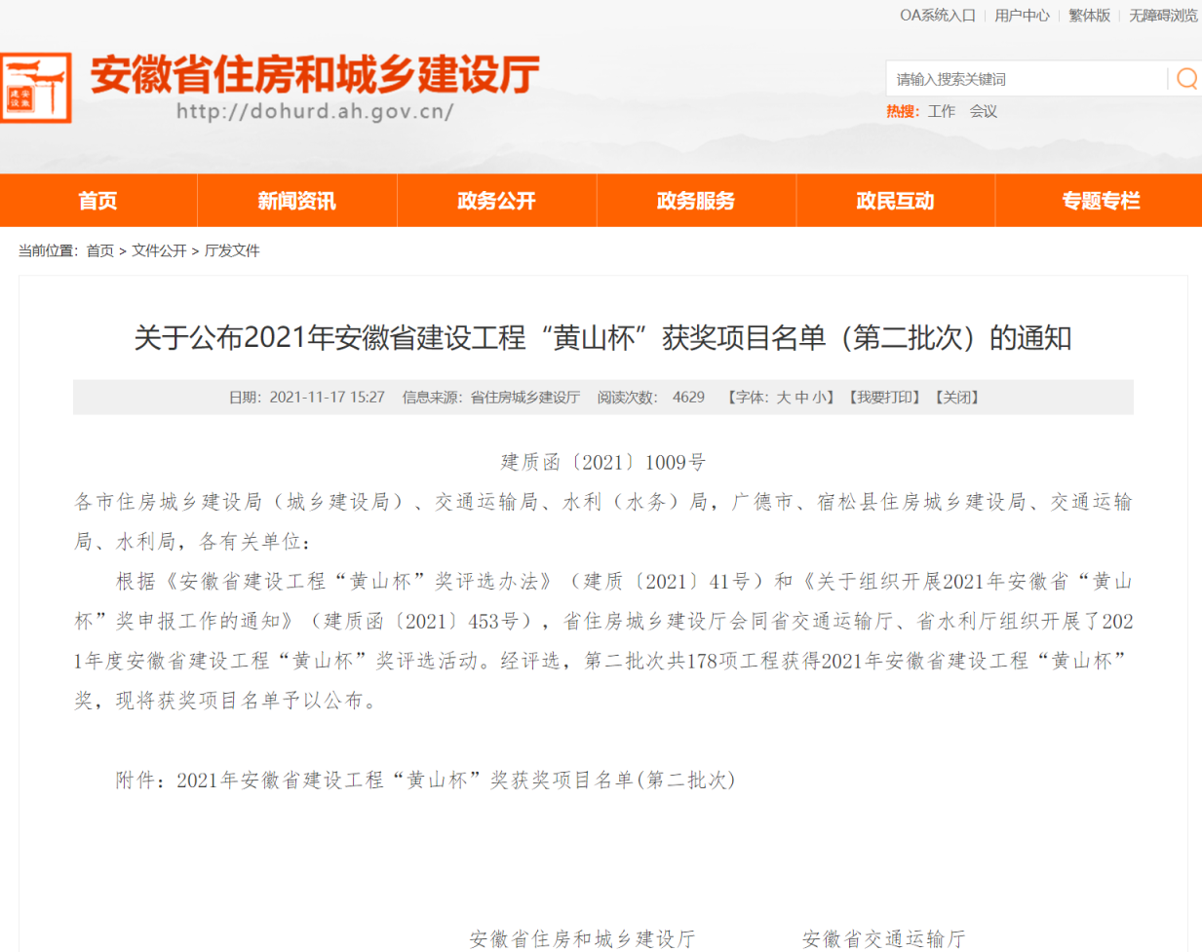Click the search keyword input field

click(x=1024, y=77)
